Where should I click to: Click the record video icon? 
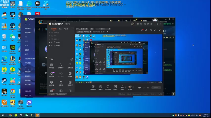(140, 88)
